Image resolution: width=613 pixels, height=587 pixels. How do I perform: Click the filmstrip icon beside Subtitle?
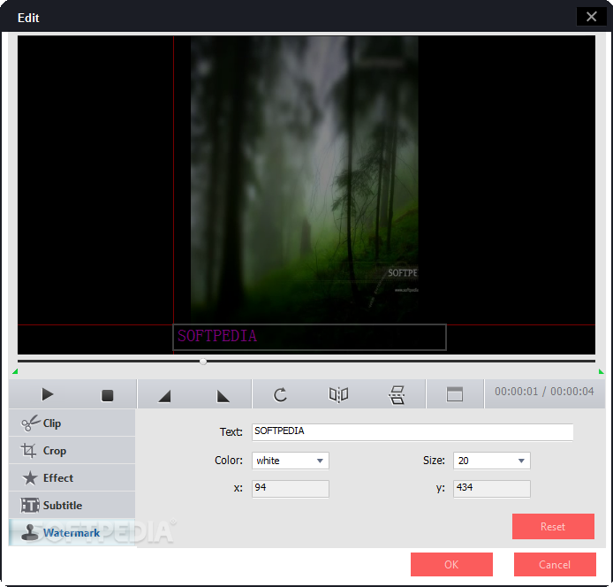point(30,505)
